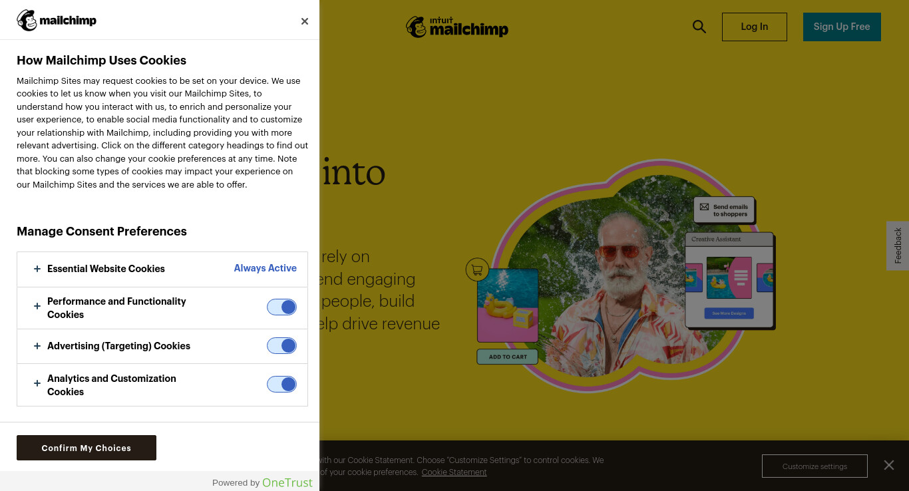Click the Mailchimp logo in cookie panel
Viewport: 909px width, 491px height.
pos(57,20)
